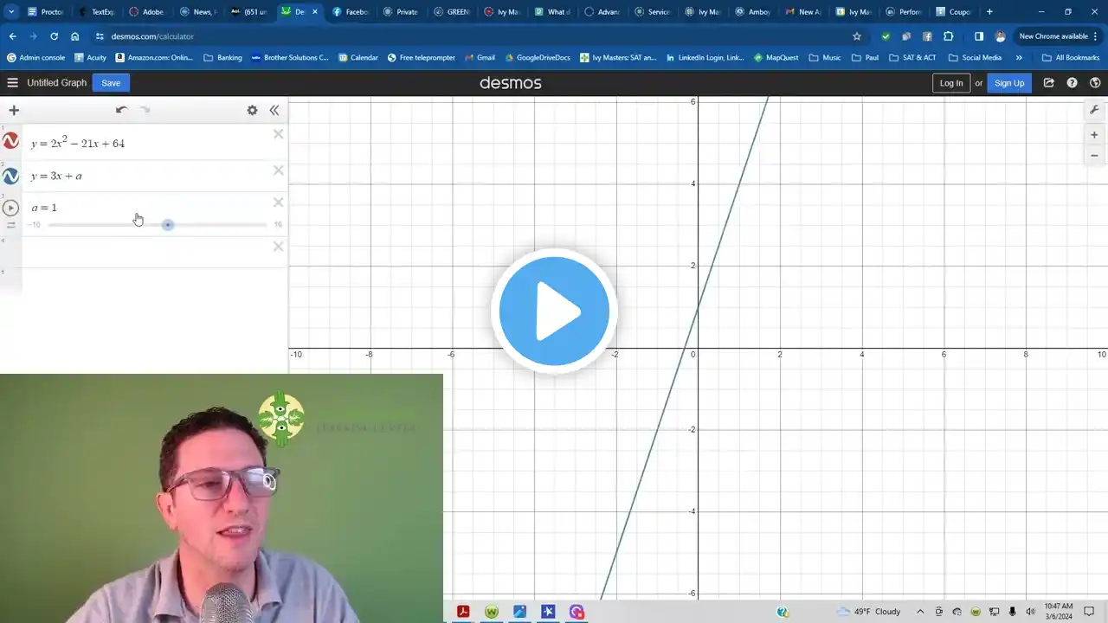Open the Chrome extensions puzzle menu
Screen dimensions: 1108x623
[949, 36]
